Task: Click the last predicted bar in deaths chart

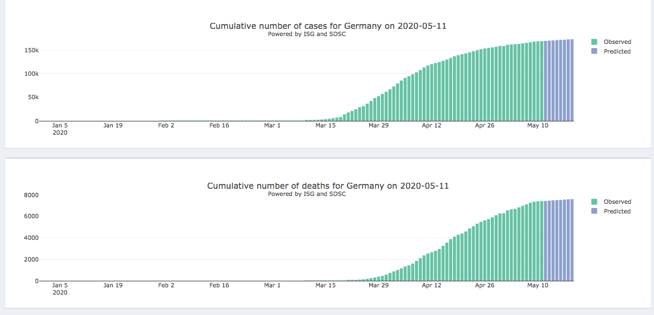Action: pos(571,240)
